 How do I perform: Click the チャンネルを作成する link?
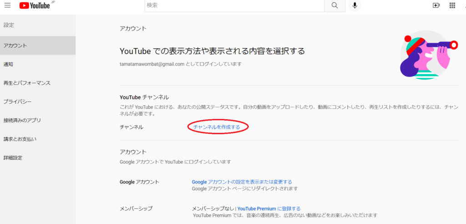point(217,127)
